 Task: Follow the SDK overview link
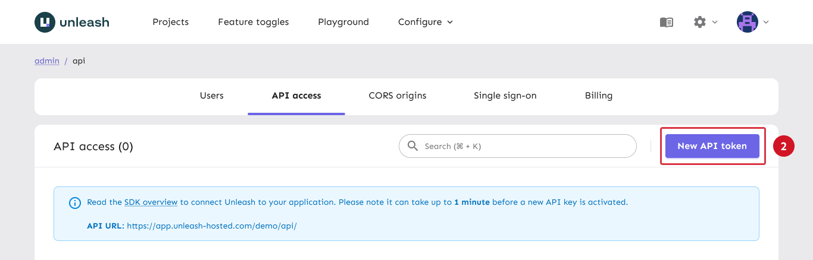tap(151, 202)
